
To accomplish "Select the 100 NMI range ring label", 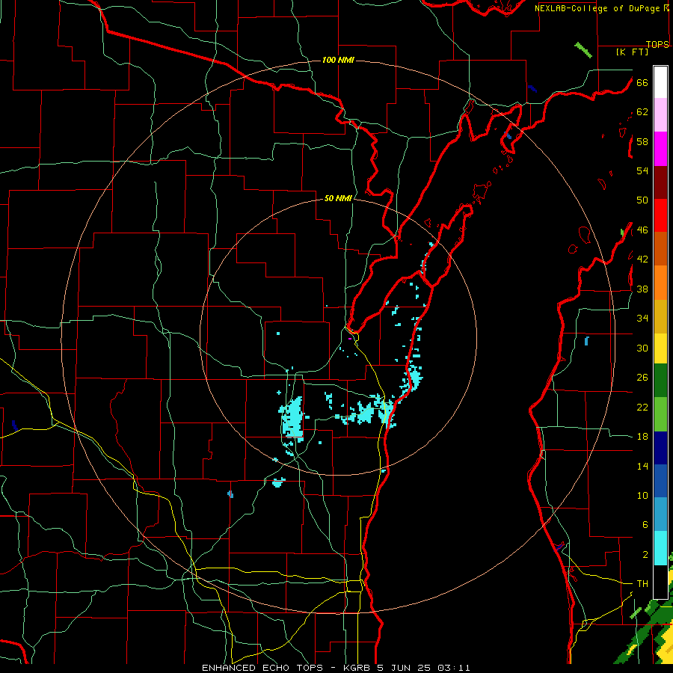I will [x=338, y=60].
